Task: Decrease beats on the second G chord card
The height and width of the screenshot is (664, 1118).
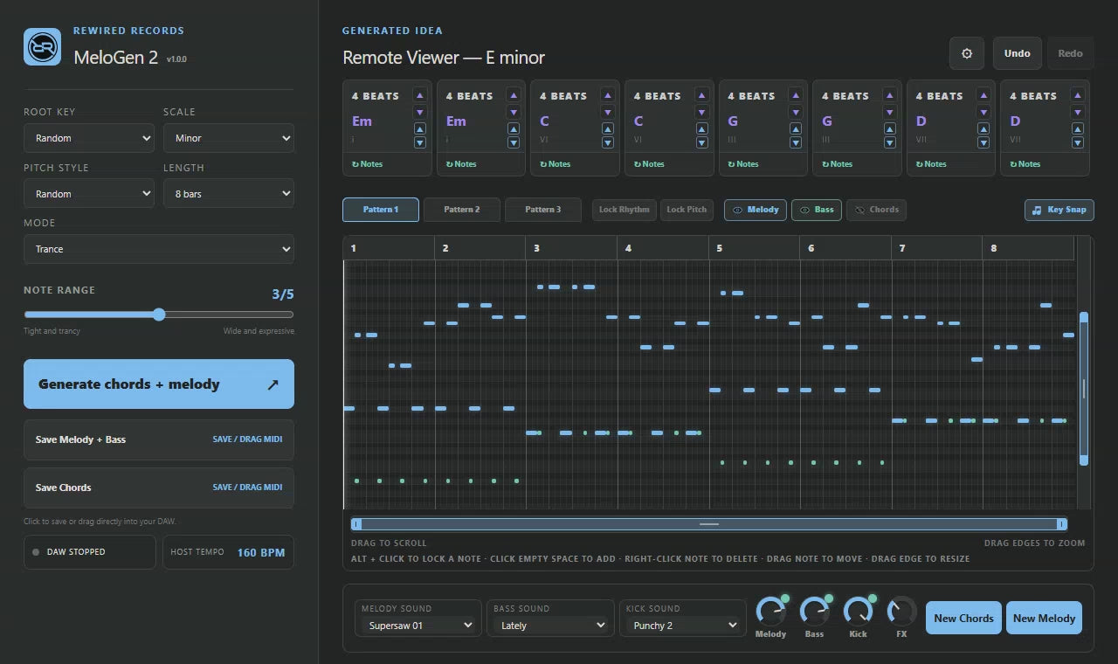Action: 890,112
